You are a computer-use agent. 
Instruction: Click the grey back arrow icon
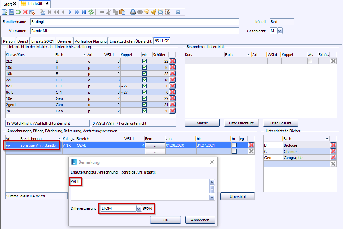pyautogui.click(x=102, y=12)
